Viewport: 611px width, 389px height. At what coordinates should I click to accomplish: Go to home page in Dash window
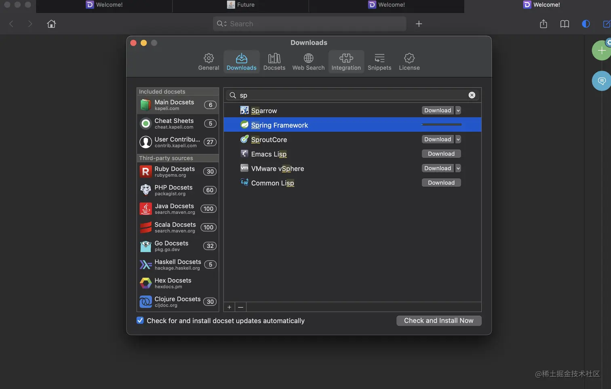pyautogui.click(x=51, y=24)
